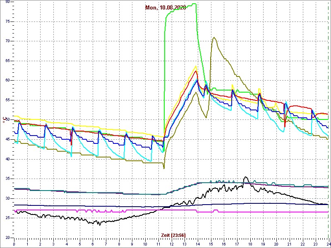Select the 55 label on the temperature axis
The width and height of the screenshot is (331, 248).
point(7,100)
